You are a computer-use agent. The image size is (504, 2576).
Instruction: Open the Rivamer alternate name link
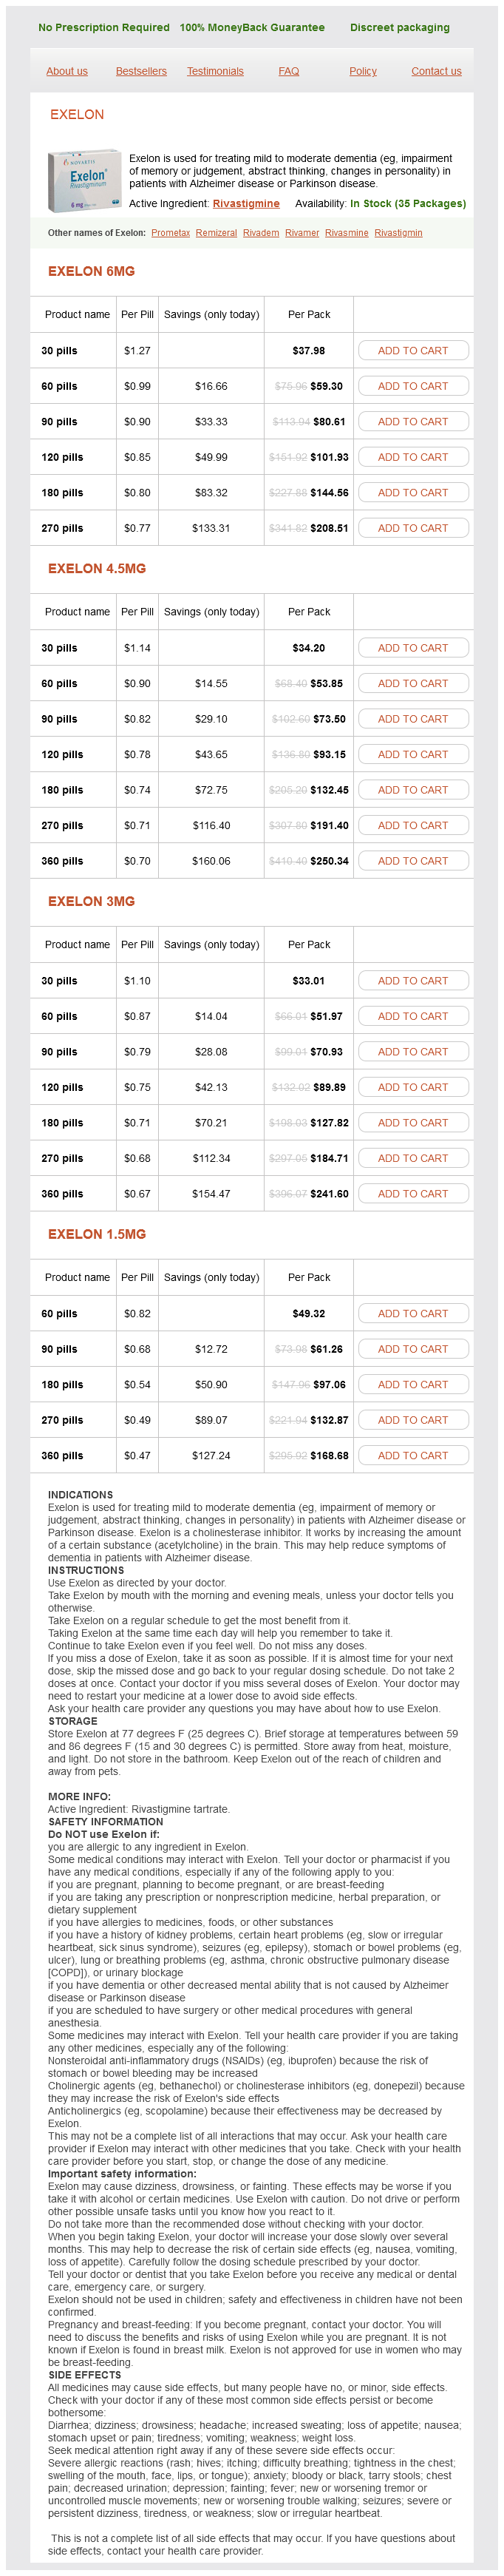coord(302,233)
